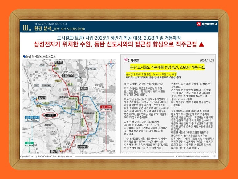Click the line about 2025년 하반기 착공 예정
238x179 pixels.
tap(119, 38)
